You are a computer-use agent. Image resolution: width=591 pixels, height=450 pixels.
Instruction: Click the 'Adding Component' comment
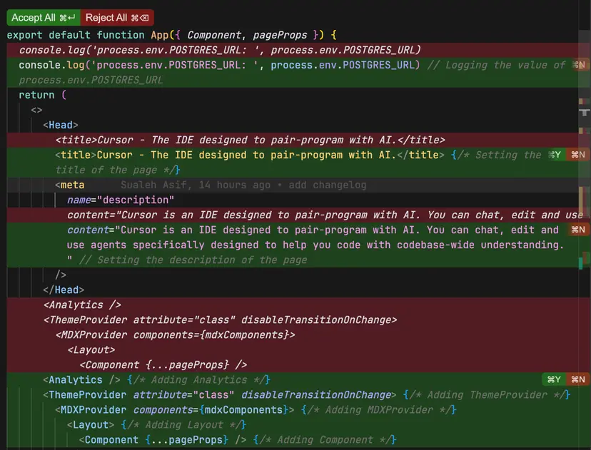[325, 440]
